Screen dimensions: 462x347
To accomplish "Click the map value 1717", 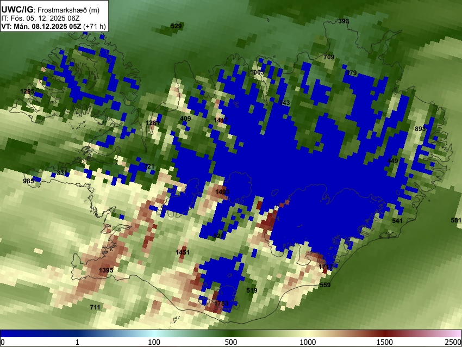I will pyautogui.click(x=326, y=267).
